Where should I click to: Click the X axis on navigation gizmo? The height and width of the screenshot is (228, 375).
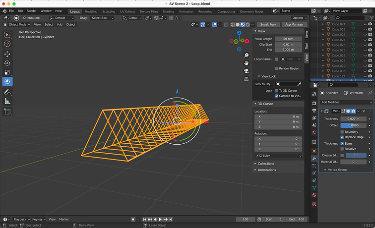click(247, 41)
